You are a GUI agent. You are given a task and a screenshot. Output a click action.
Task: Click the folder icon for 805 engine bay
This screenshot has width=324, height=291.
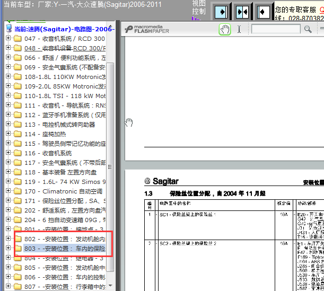point(17,268)
